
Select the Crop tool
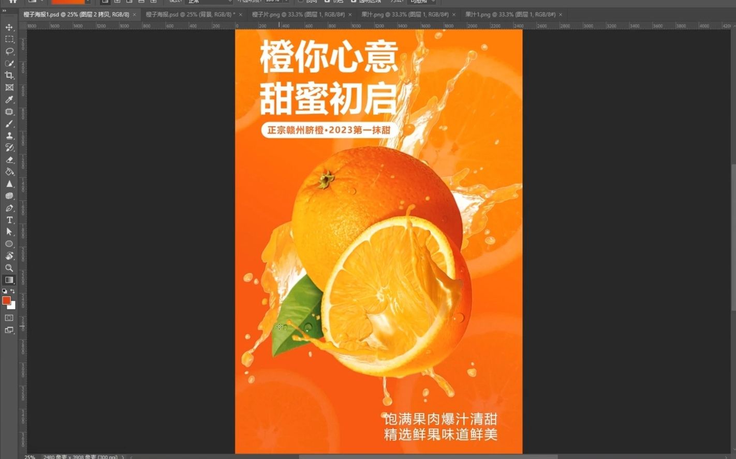9,75
